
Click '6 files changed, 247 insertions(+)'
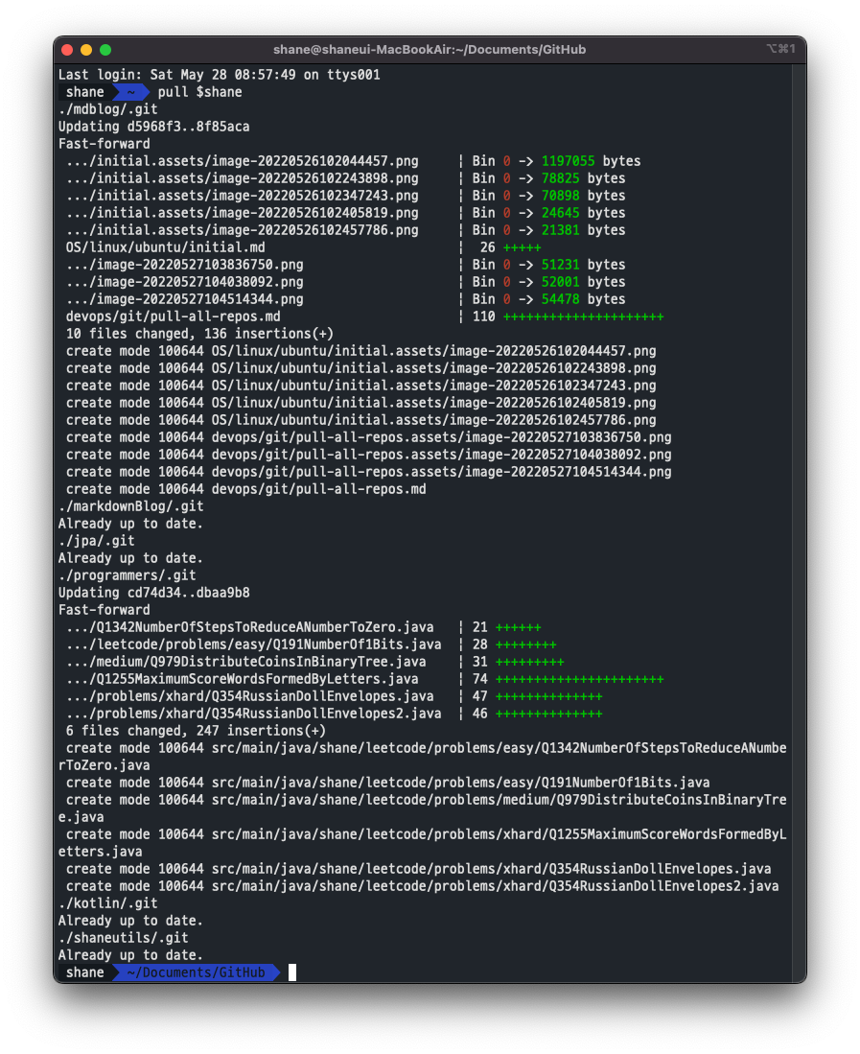tap(196, 731)
